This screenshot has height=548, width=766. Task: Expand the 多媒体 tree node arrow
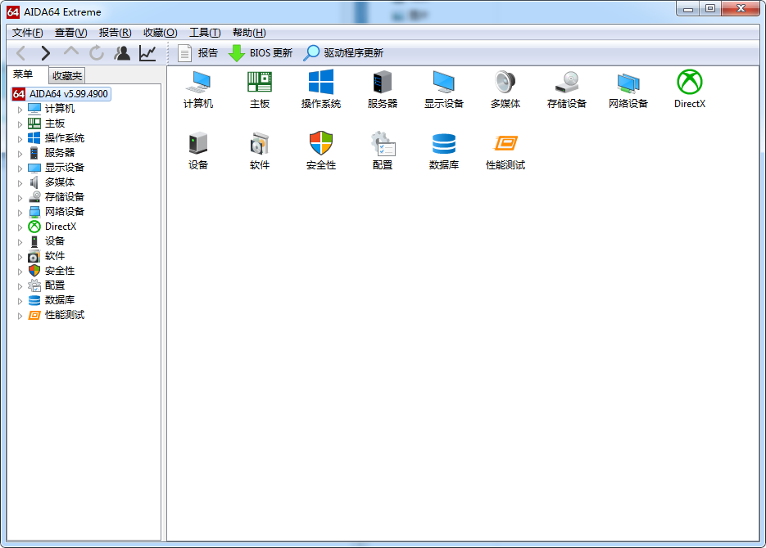pyautogui.click(x=20, y=183)
